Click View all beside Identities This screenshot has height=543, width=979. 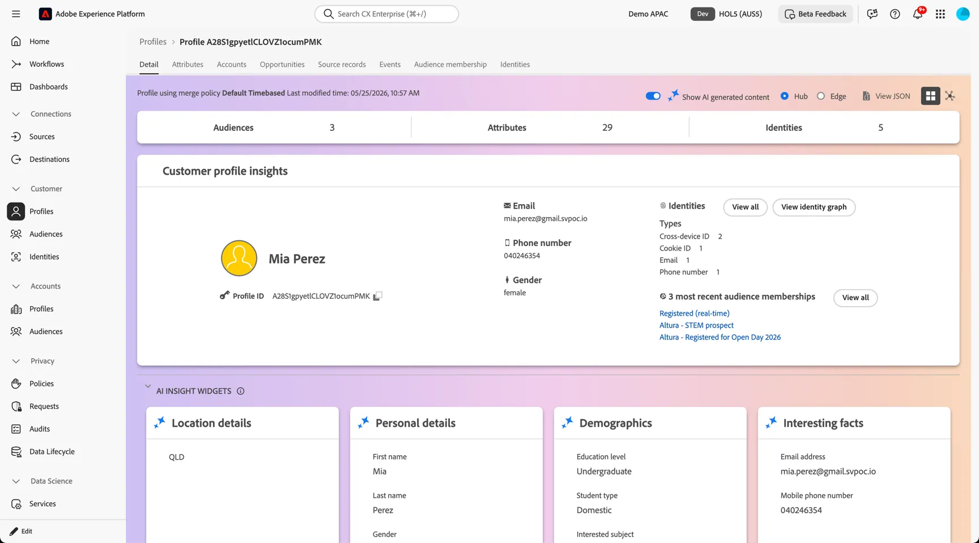pyautogui.click(x=745, y=207)
